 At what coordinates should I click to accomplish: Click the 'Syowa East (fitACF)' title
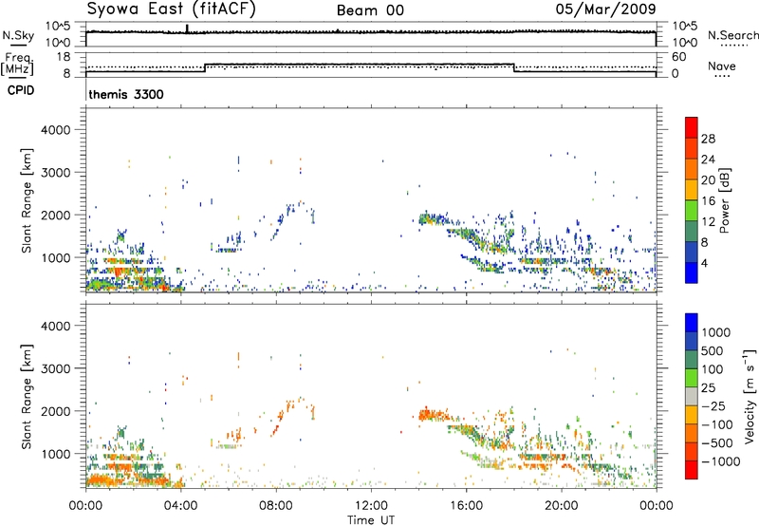coord(172,9)
